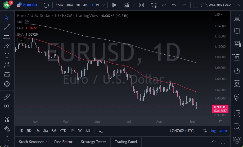
Task: Open the emoji icons tool
Action: tap(7, 84)
